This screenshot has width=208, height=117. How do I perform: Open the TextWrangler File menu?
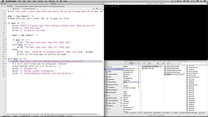[19, 1]
